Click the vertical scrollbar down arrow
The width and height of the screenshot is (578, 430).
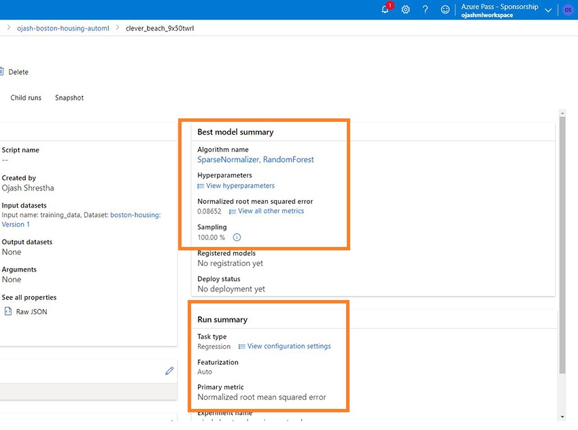tap(562, 416)
